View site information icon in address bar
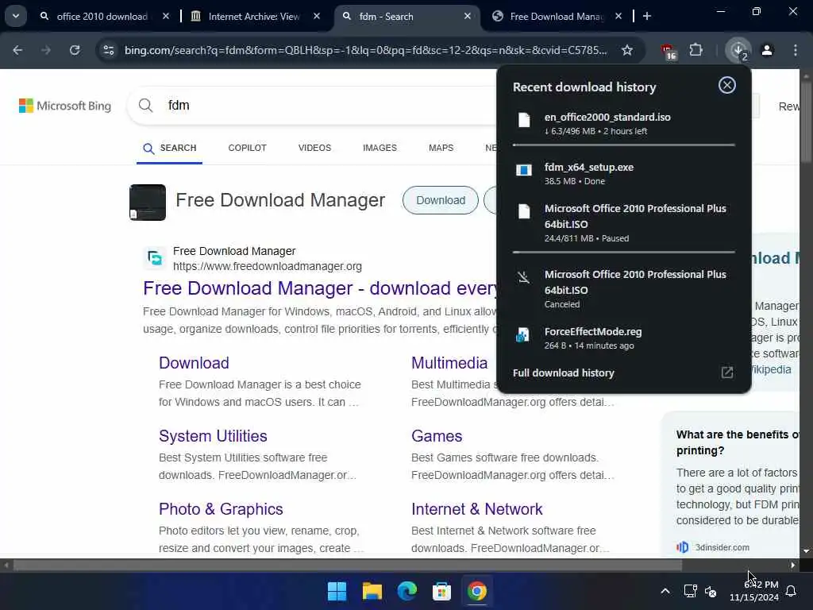 [109, 50]
